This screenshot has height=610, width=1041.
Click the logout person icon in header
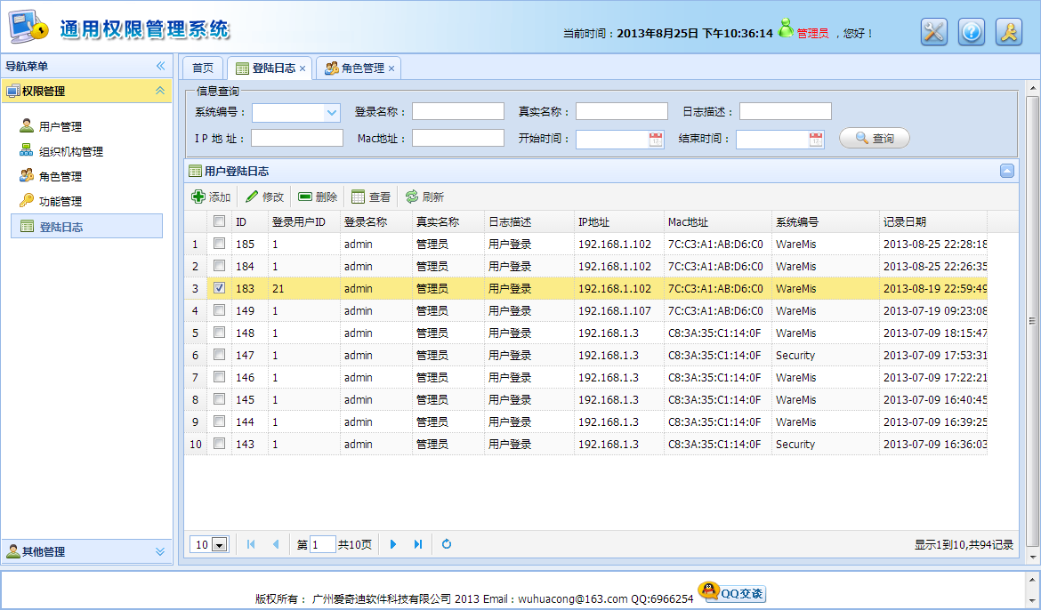tap(1008, 32)
